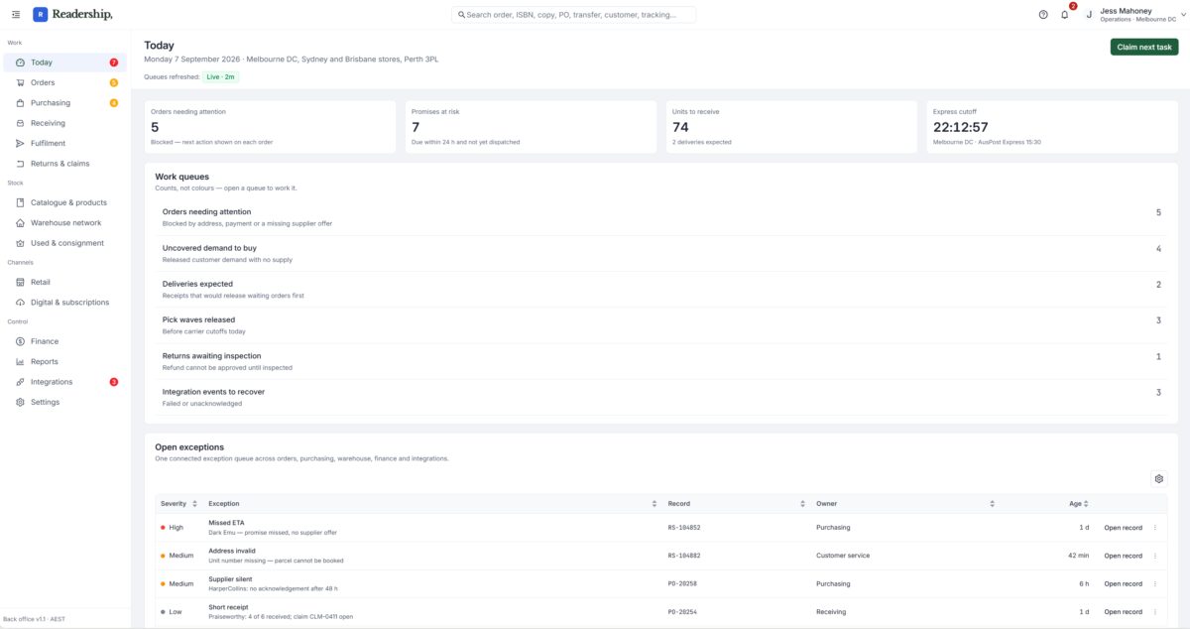Click the global search field
1190x629 pixels.
pyautogui.click(x=573, y=15)
